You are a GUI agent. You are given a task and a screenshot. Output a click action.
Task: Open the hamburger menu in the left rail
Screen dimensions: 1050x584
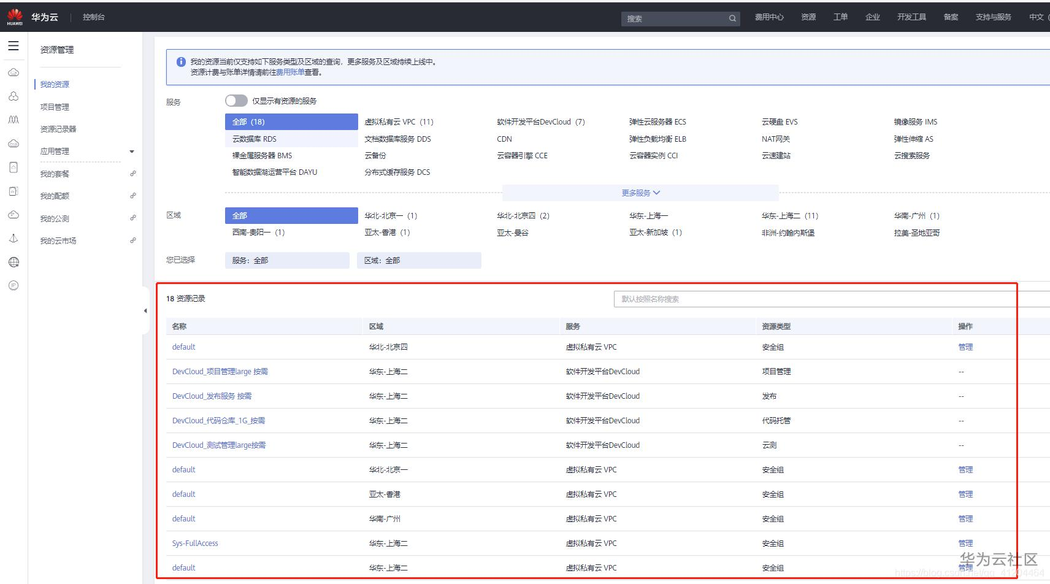[13, 46]
